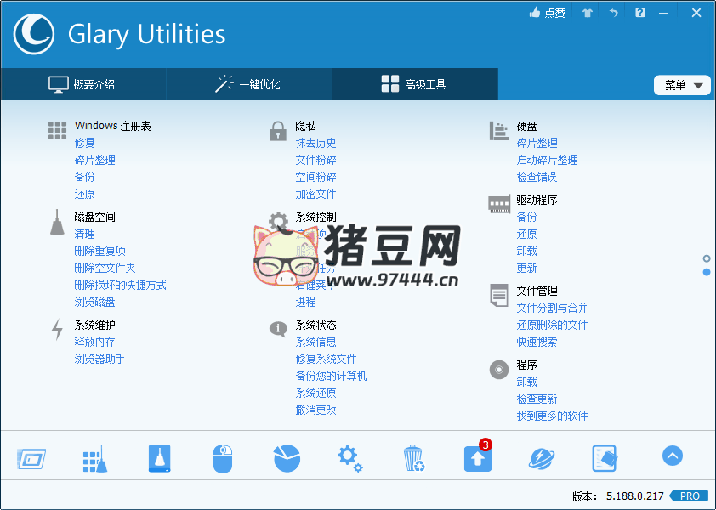Open the 菜单 dropdown menu

682,85
